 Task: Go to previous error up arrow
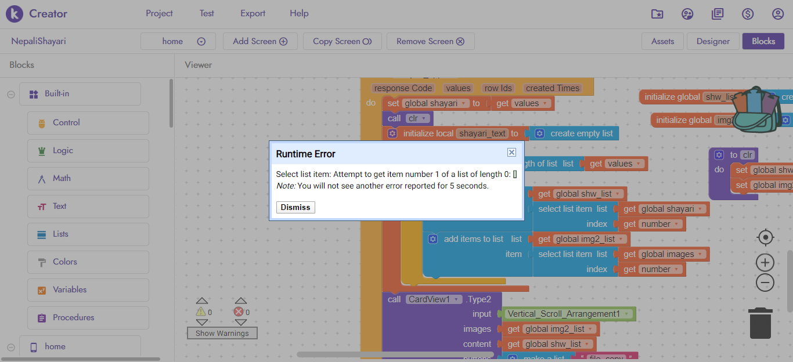(x=241, y=301)
